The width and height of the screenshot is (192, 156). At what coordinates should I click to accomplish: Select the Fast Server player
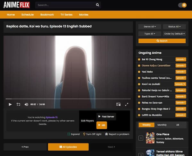(106, 117)
